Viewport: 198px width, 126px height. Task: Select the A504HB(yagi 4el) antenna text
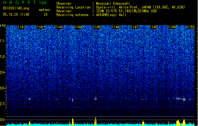click(111, 15)
